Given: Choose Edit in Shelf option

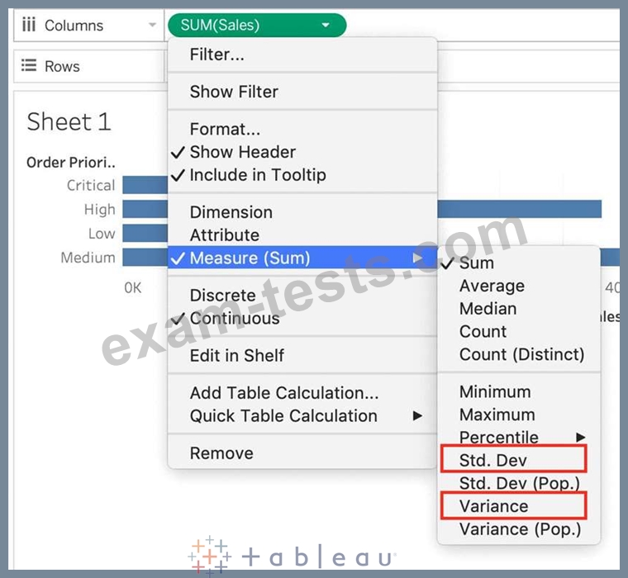Looking at the screenshot, I should point(236,356).
